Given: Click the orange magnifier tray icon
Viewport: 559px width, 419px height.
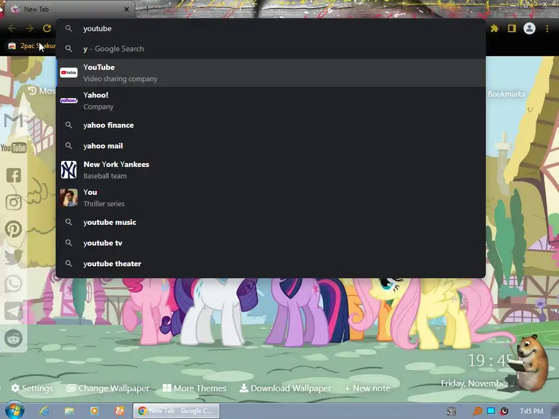Looking at the screenshot, I should (477, 411).
